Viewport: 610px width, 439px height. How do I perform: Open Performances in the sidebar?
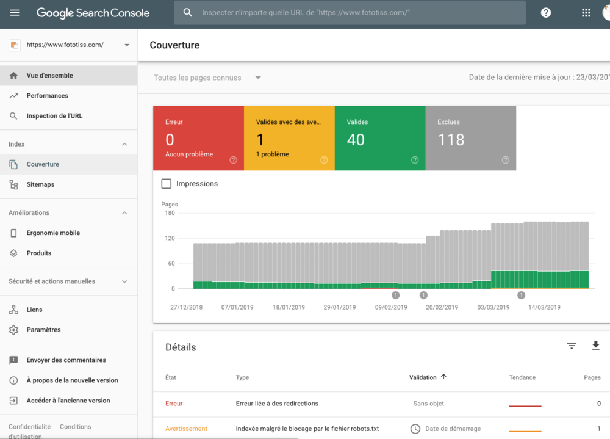[x=47, y=96]
